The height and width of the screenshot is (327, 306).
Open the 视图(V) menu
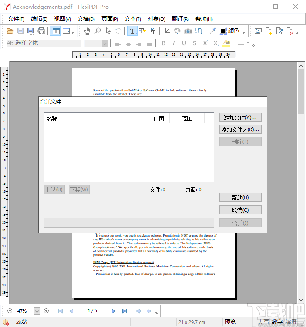pos(62,19)
